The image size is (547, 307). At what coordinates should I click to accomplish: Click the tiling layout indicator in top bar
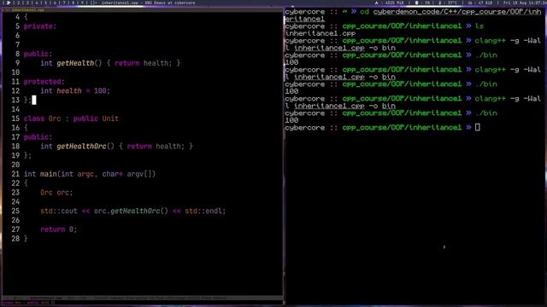tap(93, 3)
